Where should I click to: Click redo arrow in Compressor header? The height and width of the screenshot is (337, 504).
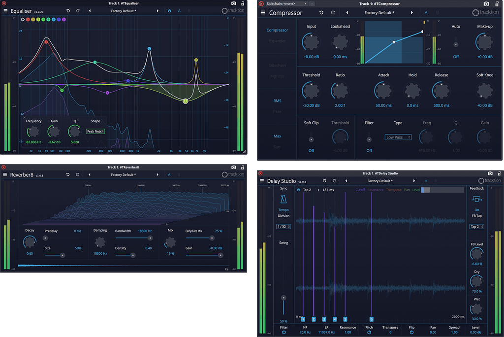[333, 12]
